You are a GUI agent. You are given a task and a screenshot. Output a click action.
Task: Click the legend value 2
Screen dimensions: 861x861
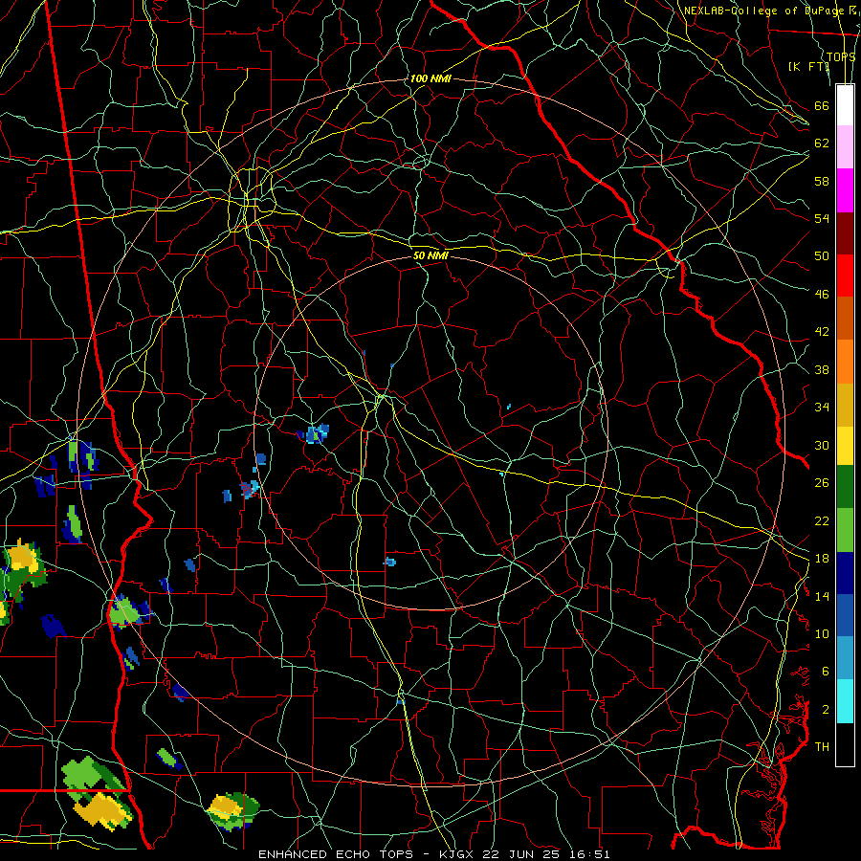[x=825, y=710]
